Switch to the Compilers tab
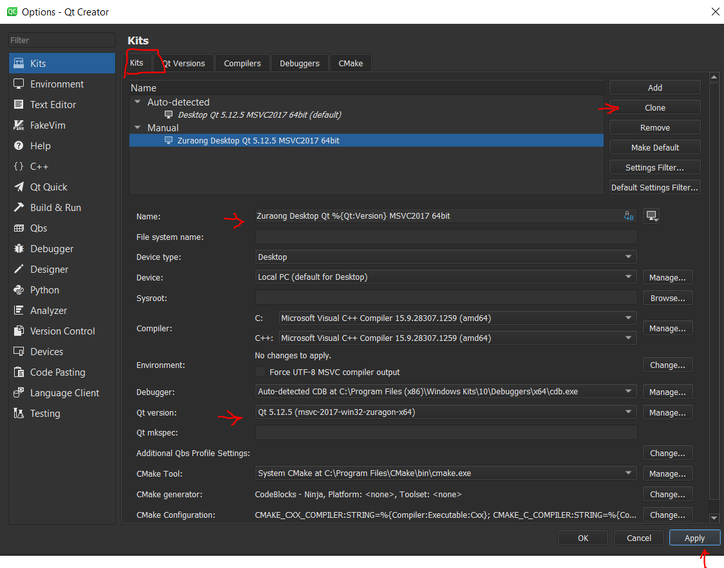 243,63
